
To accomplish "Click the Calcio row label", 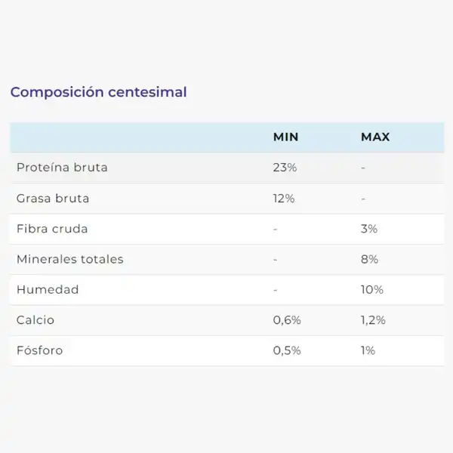I will point(35,320).
